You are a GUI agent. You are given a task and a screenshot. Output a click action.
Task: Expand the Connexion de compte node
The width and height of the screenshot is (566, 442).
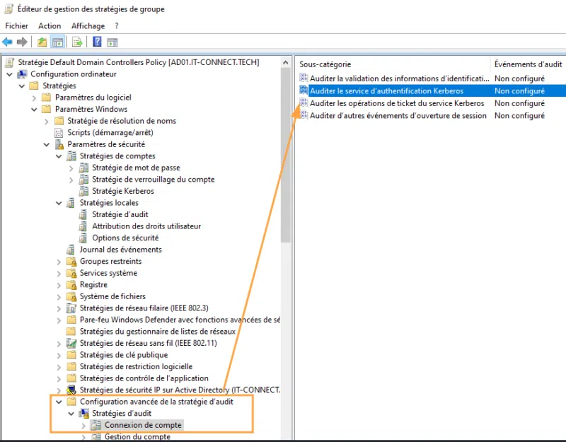(x=83, y=426)
